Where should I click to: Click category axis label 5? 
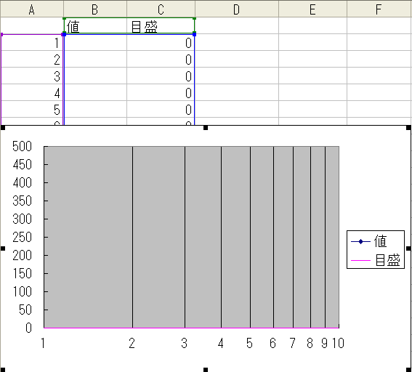249,343
